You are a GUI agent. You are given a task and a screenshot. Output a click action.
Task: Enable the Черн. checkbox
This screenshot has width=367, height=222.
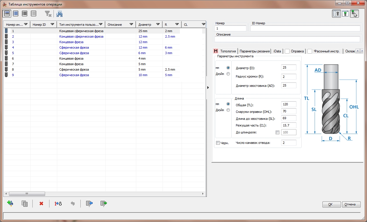click(218, 143)
